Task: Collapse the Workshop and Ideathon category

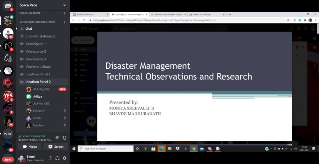Action: point(37,22)
